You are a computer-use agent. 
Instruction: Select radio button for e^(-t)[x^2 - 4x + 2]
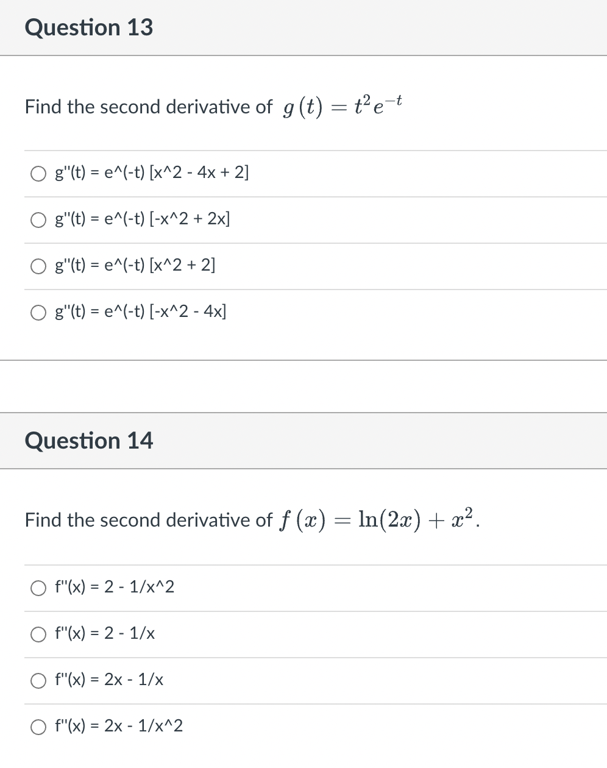pos(38,174)
